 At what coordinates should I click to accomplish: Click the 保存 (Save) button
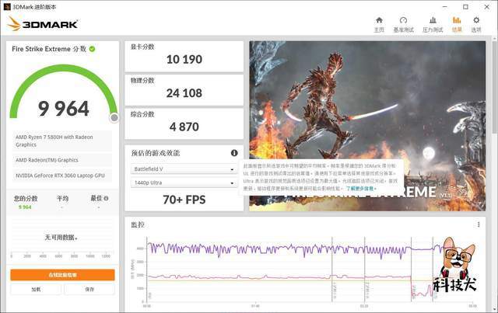[89, 289]
